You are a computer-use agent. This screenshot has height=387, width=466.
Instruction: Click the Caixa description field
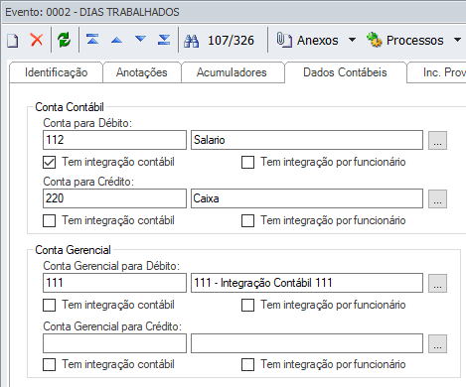[x=307, y=198]
